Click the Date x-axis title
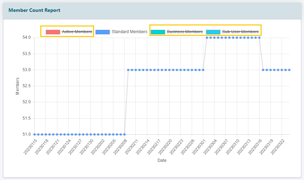 tap(162, 161)
